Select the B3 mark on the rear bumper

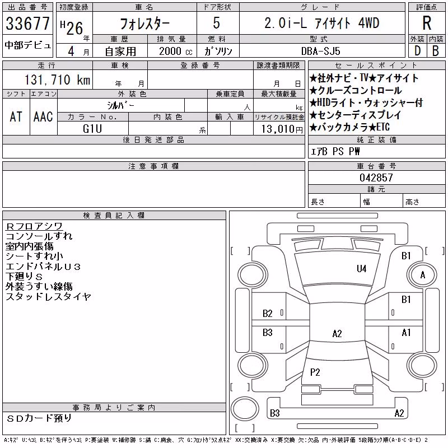pyautogui.click(x=275, y=413)
